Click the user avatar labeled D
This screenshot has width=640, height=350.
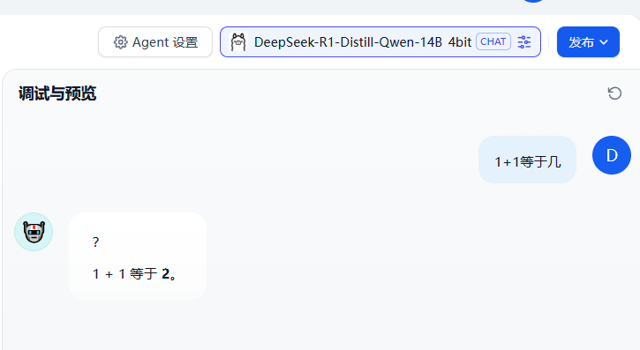pos(612,155)
